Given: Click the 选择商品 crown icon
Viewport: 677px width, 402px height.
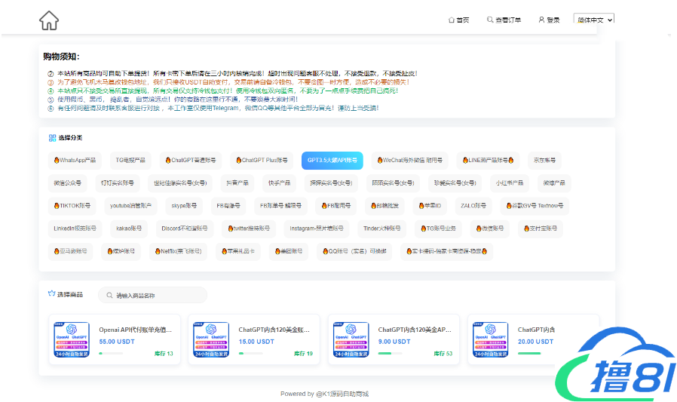Looking at the screenshot, I should [51, 294].
